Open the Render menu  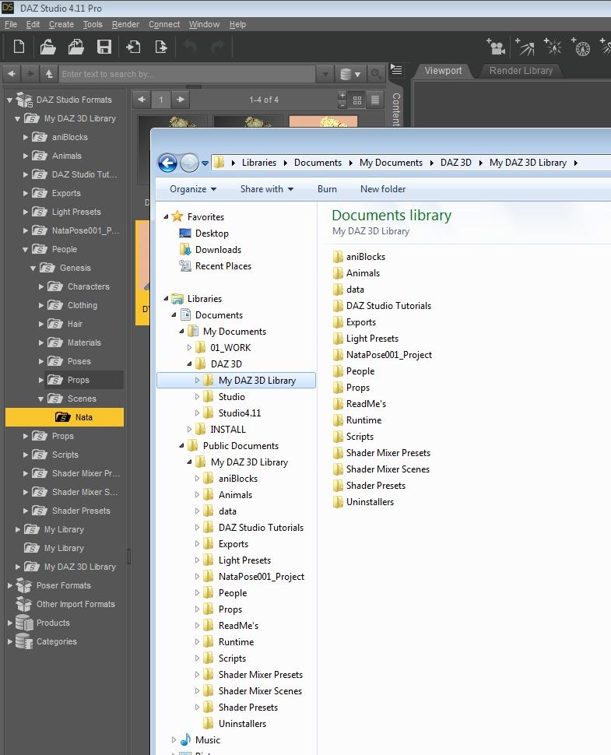pyautogui.click(x=125, y=24)
